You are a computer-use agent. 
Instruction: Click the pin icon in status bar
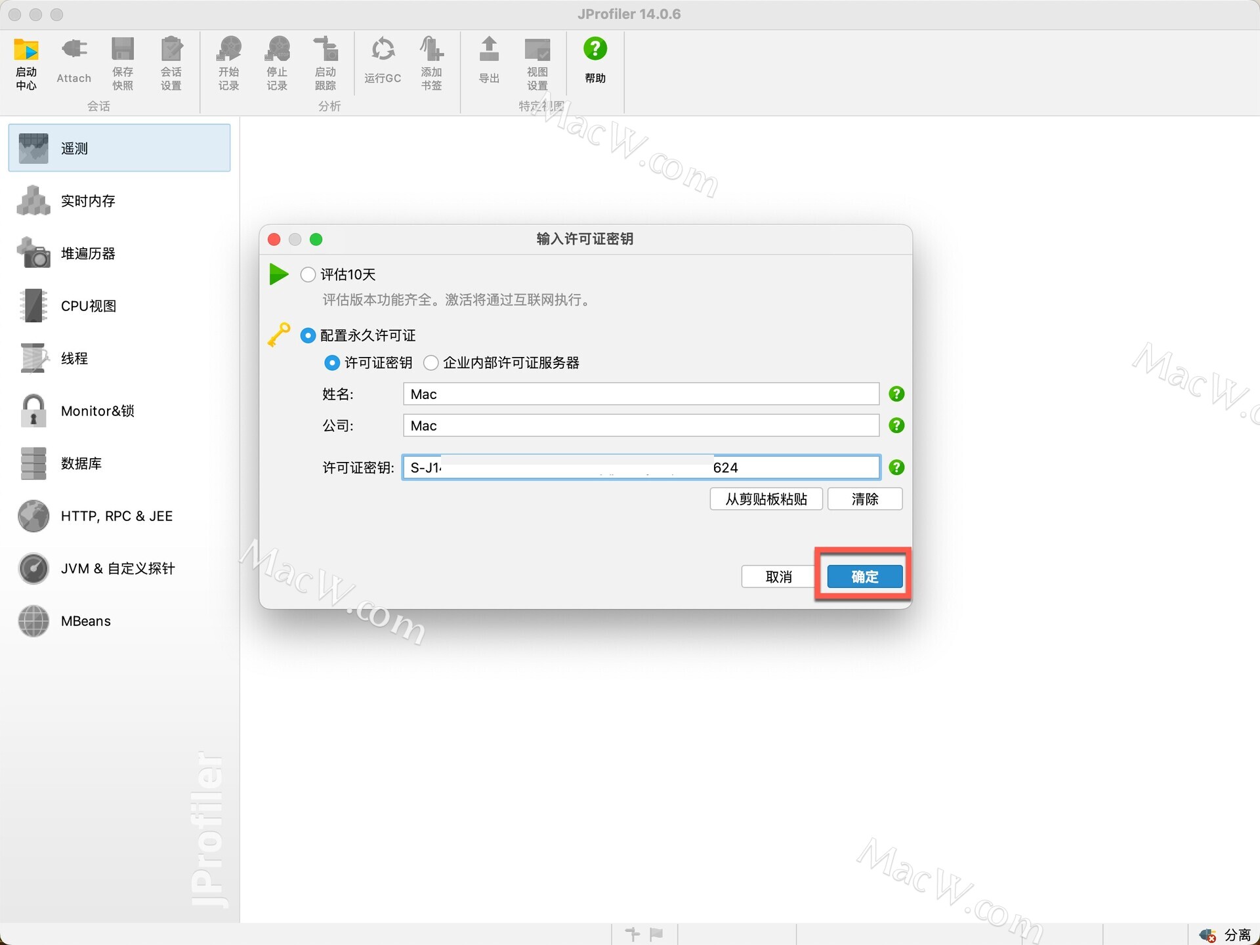pos(633,934)
